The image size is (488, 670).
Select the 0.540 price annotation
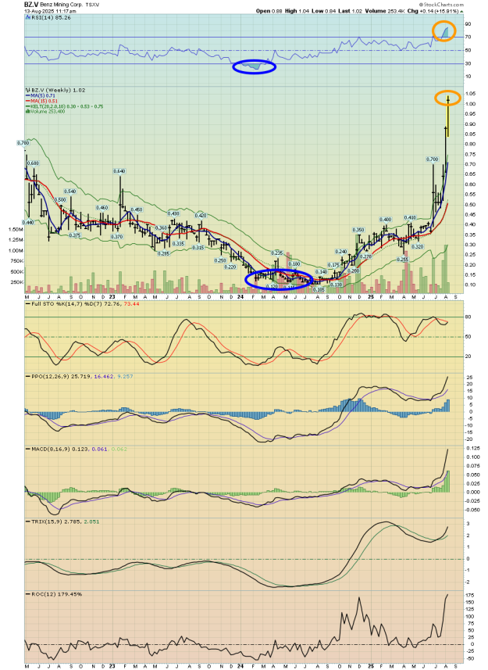pyautogui.click(x=70, y=192)
